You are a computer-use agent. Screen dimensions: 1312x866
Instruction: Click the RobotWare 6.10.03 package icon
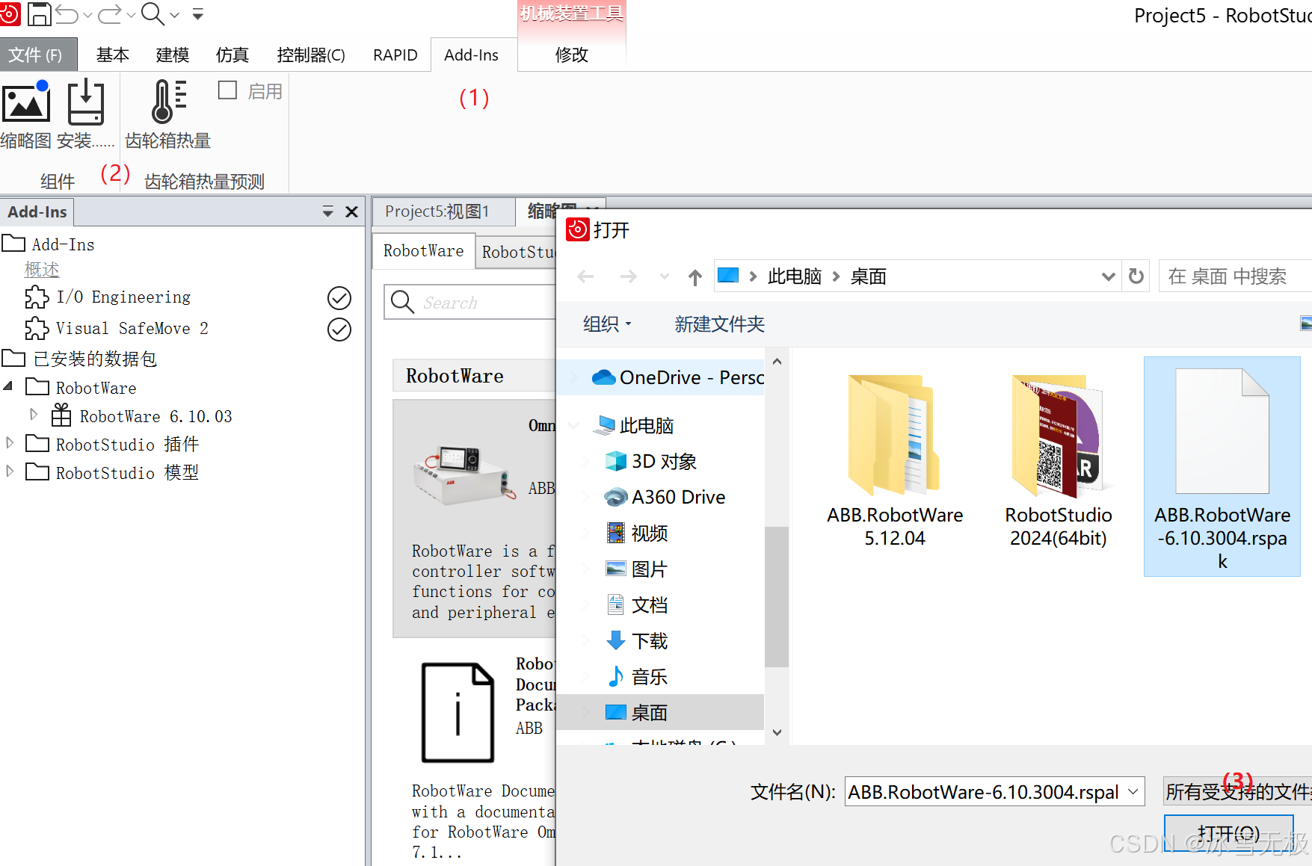tap(61, 415)
